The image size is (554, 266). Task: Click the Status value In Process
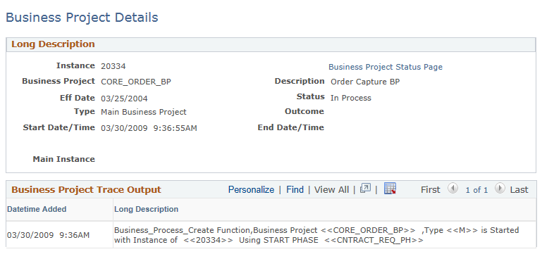(351, 98)
